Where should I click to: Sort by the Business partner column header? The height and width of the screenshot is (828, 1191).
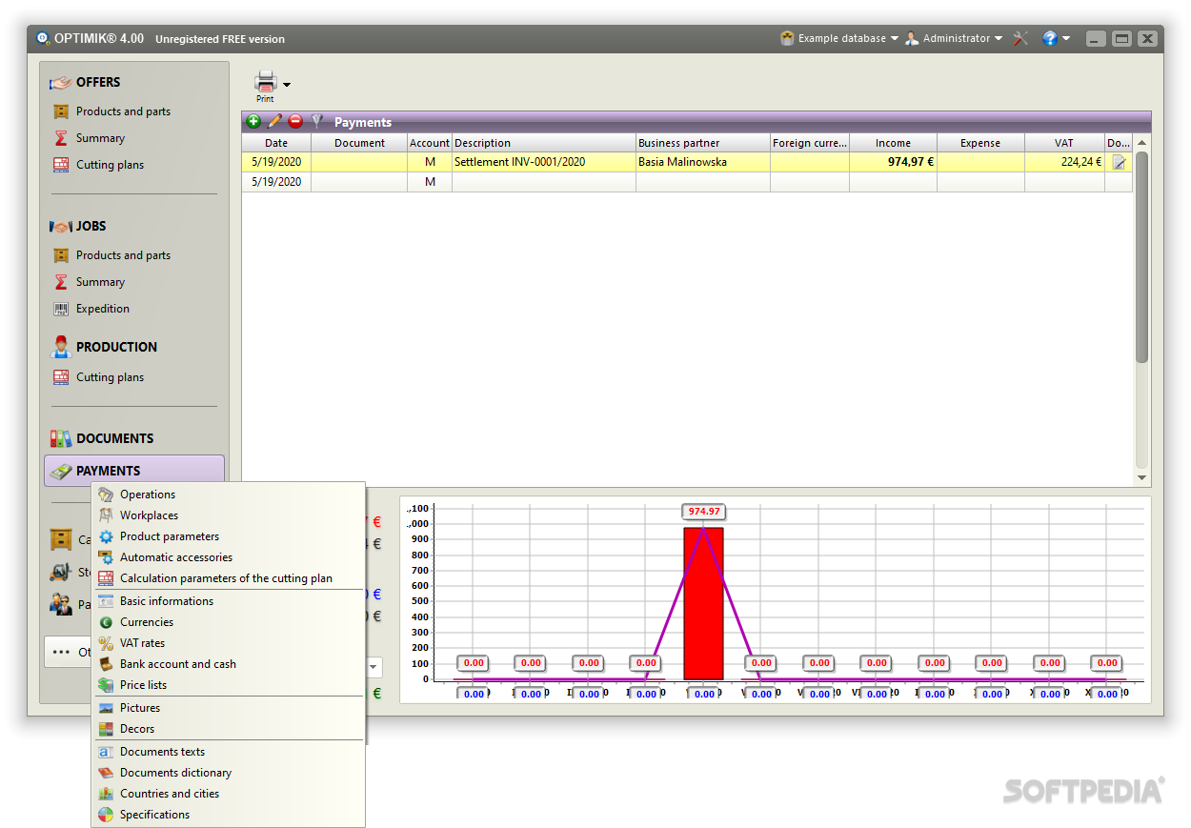tap(703, 143)
